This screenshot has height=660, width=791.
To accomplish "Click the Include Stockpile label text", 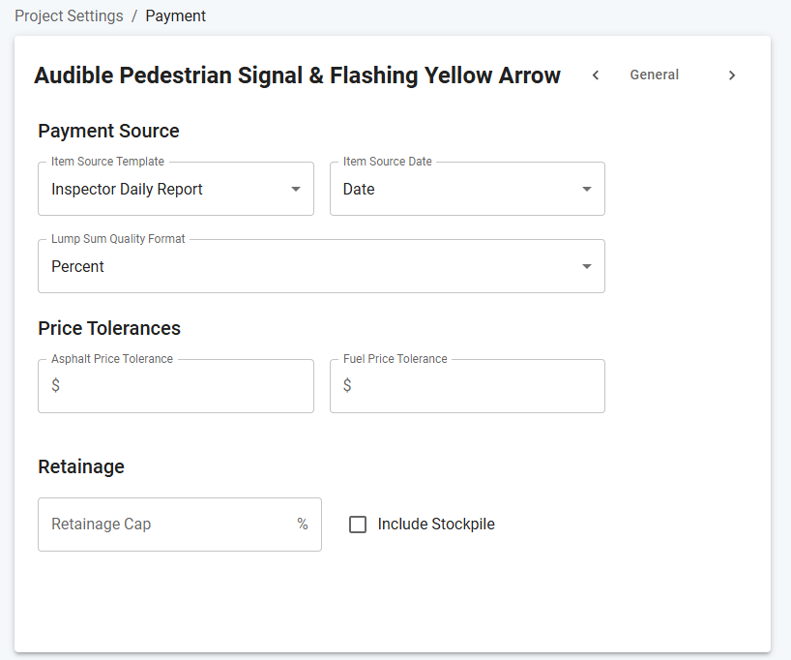I will [x=436, y=525].
